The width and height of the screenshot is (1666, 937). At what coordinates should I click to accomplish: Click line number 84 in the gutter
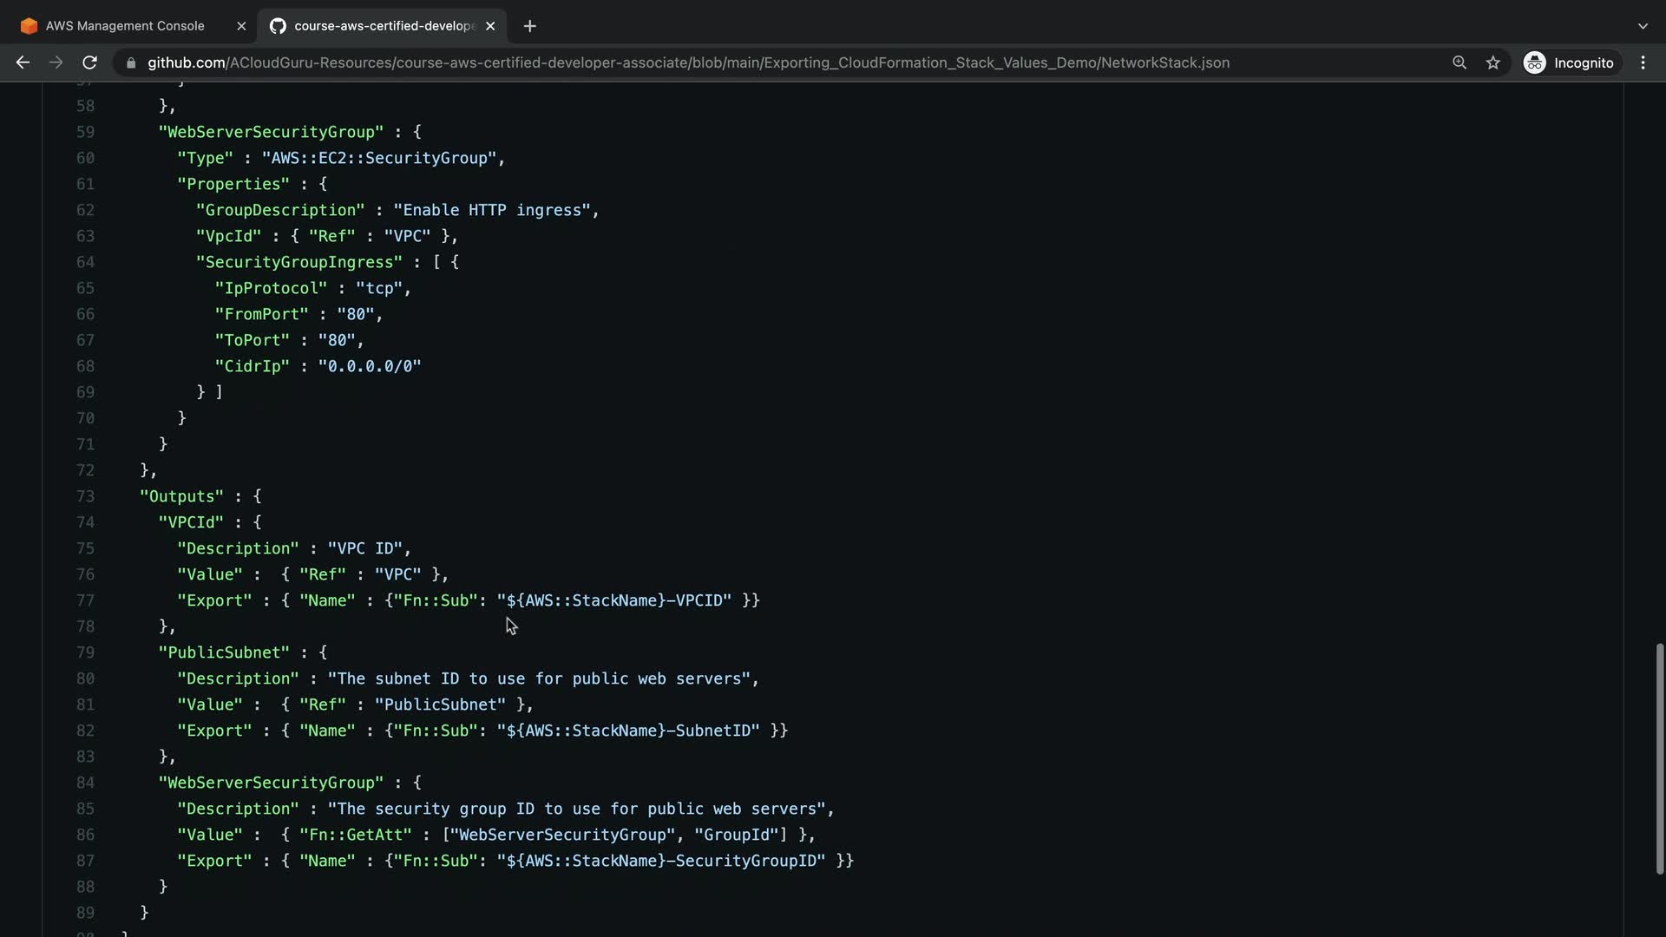pyautogui.click(x=85, y=783)
